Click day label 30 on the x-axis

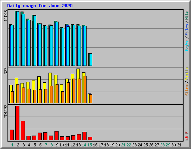click(x=173, y=145)
